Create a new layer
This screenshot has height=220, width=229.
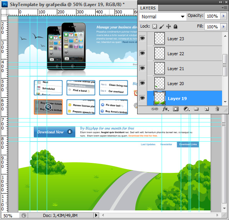tap(207, 109)
